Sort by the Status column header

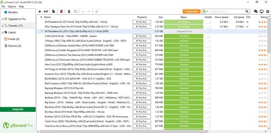184,17
